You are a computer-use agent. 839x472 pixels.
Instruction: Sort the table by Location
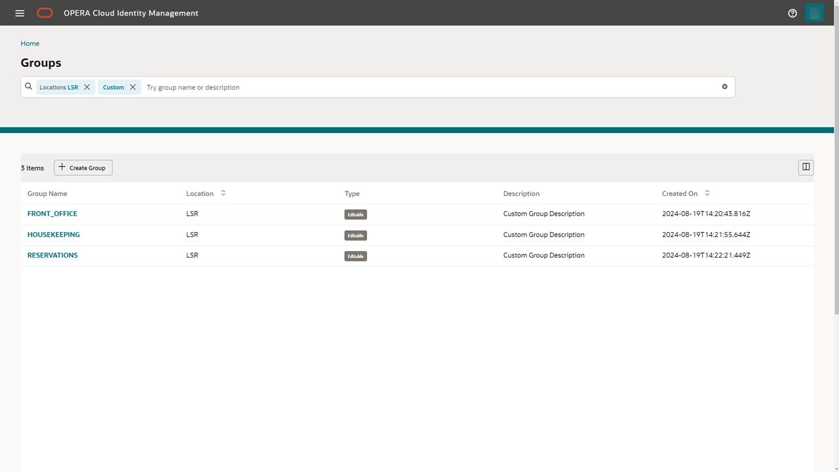pos(224,193)
